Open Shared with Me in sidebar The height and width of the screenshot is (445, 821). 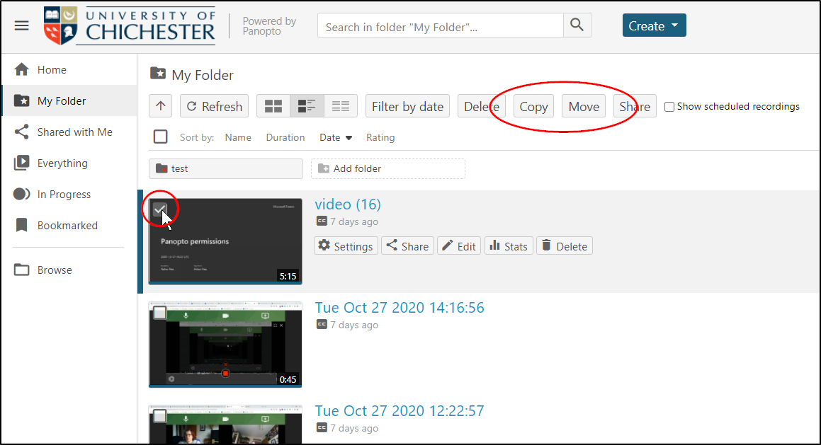(x=74, y=132)
